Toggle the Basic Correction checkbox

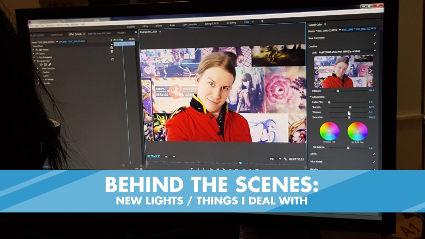375,35
